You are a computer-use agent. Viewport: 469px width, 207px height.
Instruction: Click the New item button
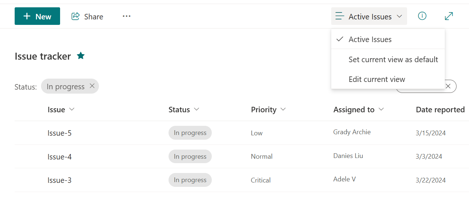point(37,16)
